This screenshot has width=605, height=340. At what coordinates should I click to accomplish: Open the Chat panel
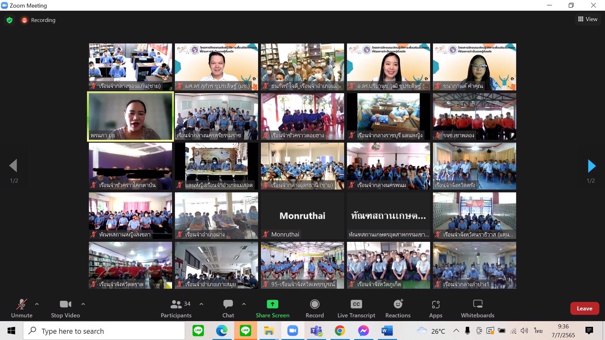pyautogui.click(x=228, y=308)
